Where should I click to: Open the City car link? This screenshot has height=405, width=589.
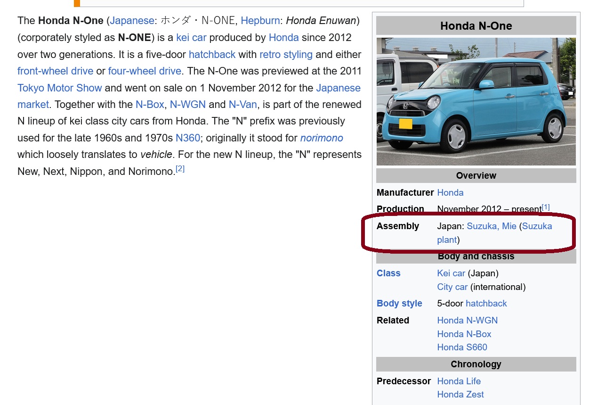click(452, 287)
